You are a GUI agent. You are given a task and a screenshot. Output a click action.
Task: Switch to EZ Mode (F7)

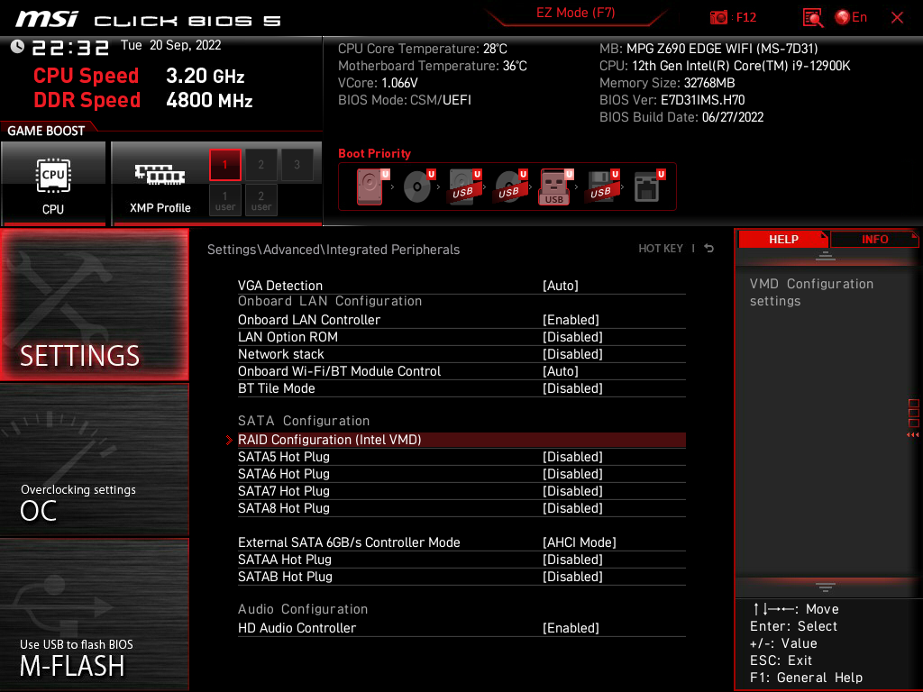[576, 13]
